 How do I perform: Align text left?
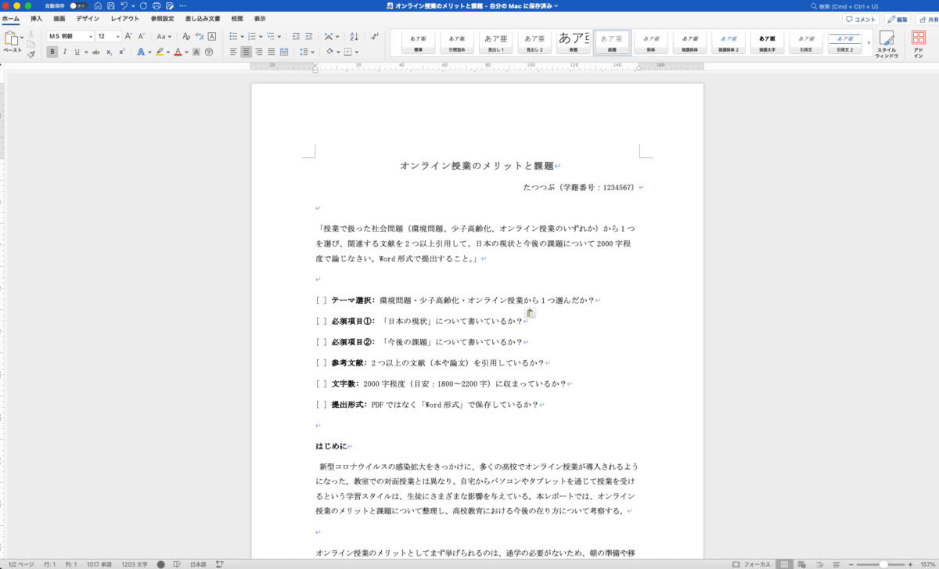tap(233, 52)
